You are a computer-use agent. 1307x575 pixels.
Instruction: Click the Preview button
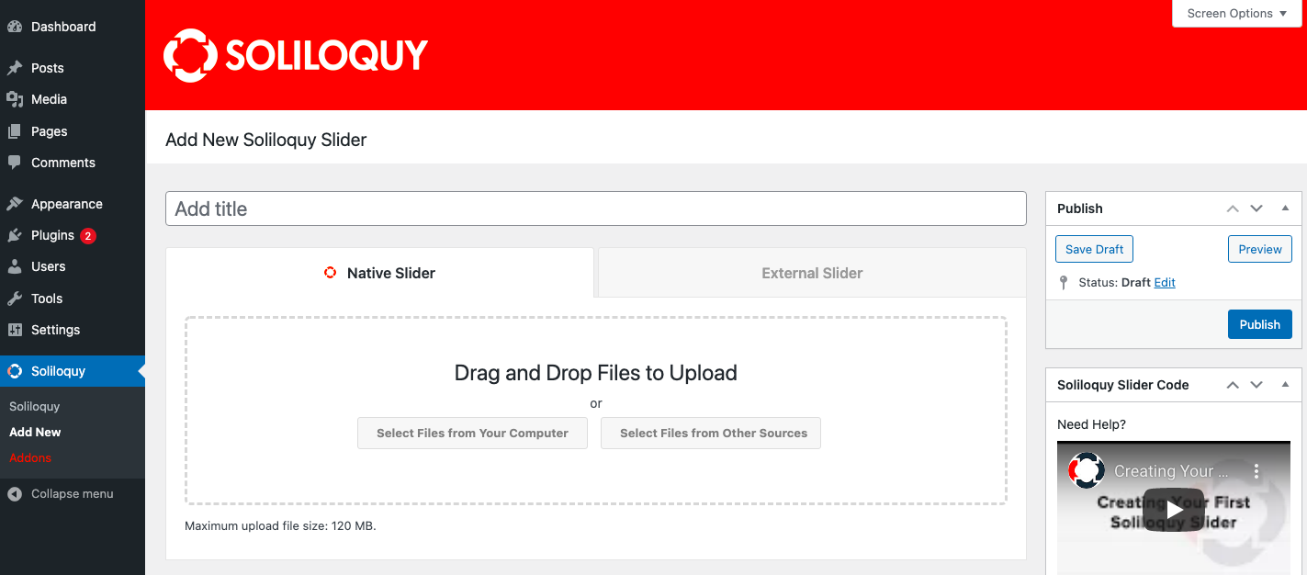click(x=1260, y=249)
